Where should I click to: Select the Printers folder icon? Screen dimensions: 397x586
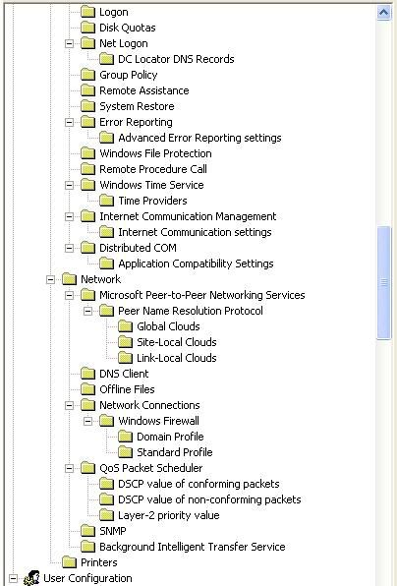[x=69, y=562]
